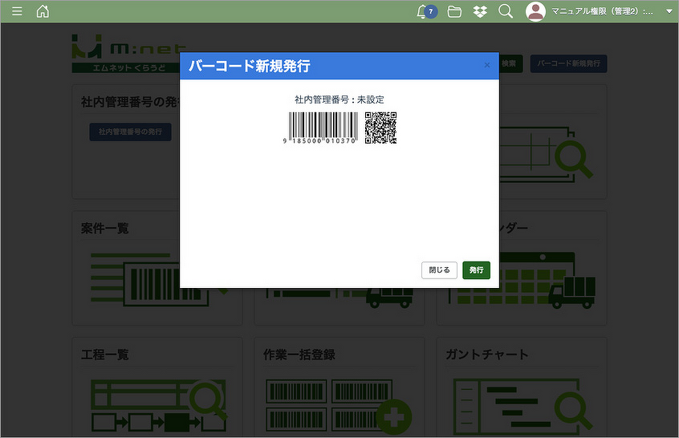
Task: Click the 社内管理番号：未設定 text
Action: click(x=339, y=99)
